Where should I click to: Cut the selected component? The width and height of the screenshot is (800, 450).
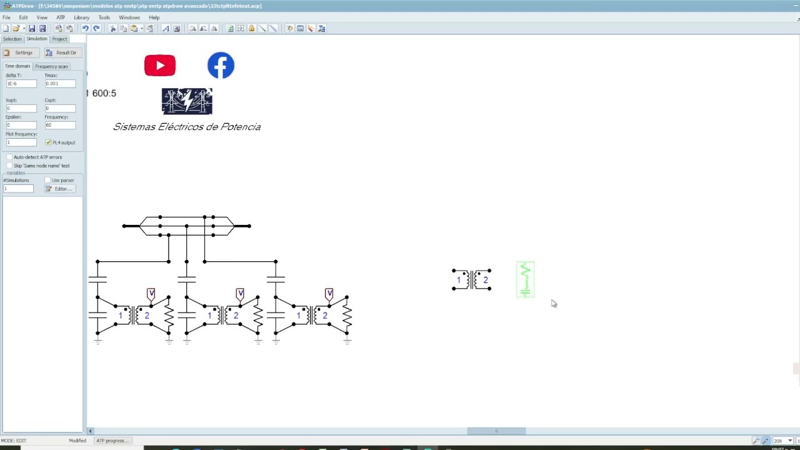click(x=113, y=28)
